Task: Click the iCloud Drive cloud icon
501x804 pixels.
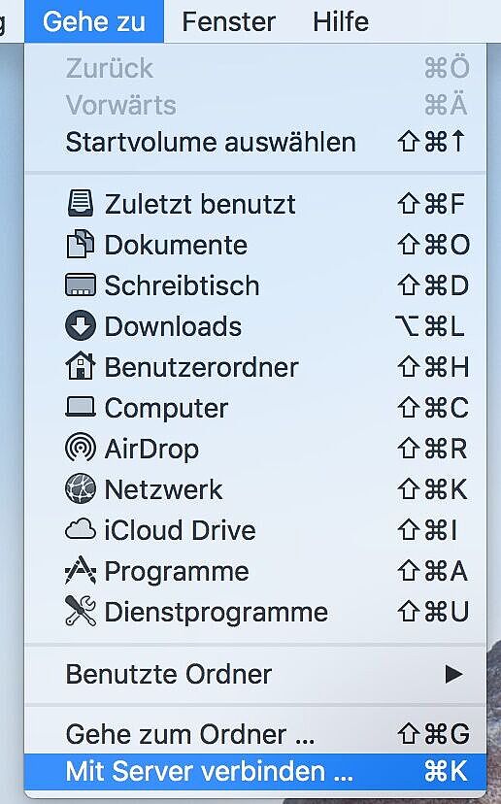Action: pyautogui.click(x=81, y=529)
